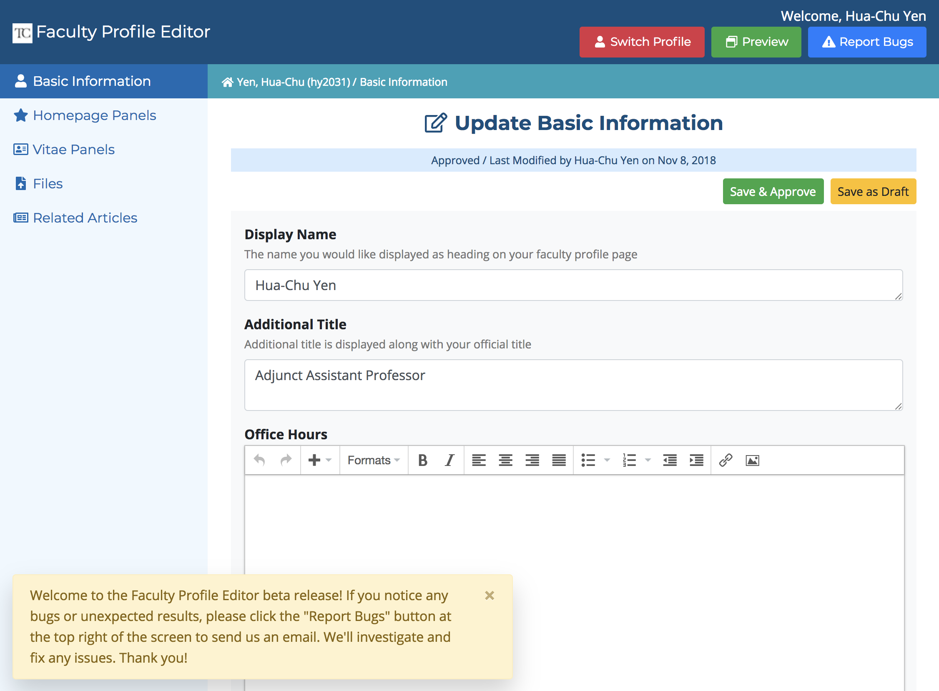Click the Undo arrow icon
This screenshot has height=691, width=939.
(x=259, y=460)
